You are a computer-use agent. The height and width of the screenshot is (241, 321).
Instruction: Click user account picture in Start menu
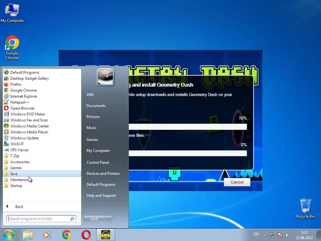(x=105, y=77)
